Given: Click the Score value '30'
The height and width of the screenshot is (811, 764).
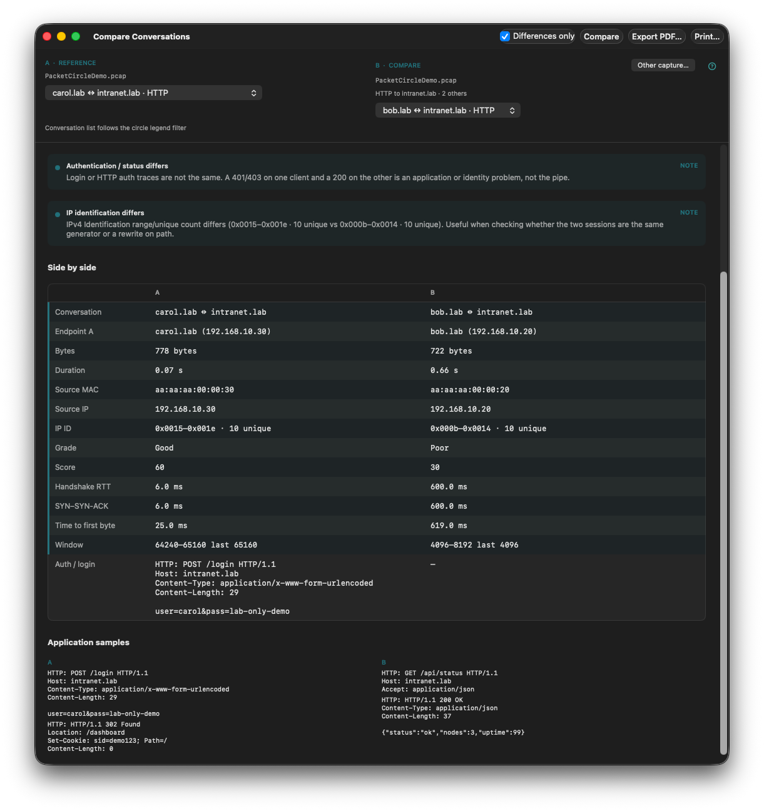Looking at the screenshot, I should point(435,467).
